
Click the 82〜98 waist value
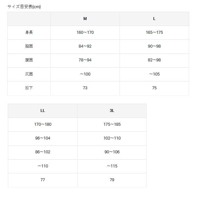tap(154, 60)
